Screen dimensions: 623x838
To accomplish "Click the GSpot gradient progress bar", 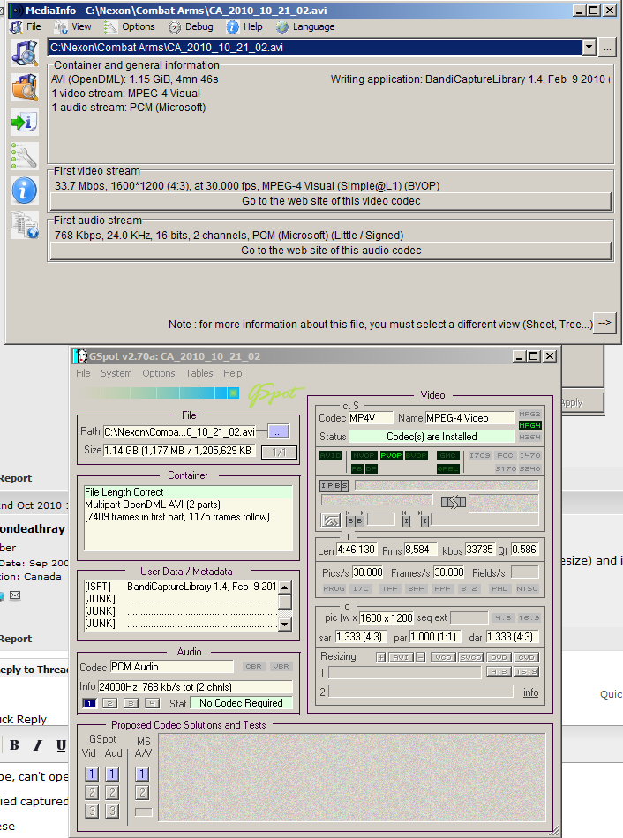I will click(x=159, y=393).
